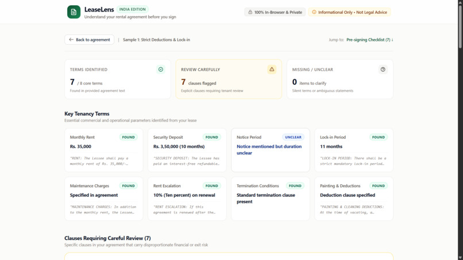Click the FOUND badge on Maintenance Charges
The width and height of the screenshot is (463, 260).
(x=128, y=186)
